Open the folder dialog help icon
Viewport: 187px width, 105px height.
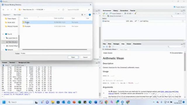(x=90, y=15)
